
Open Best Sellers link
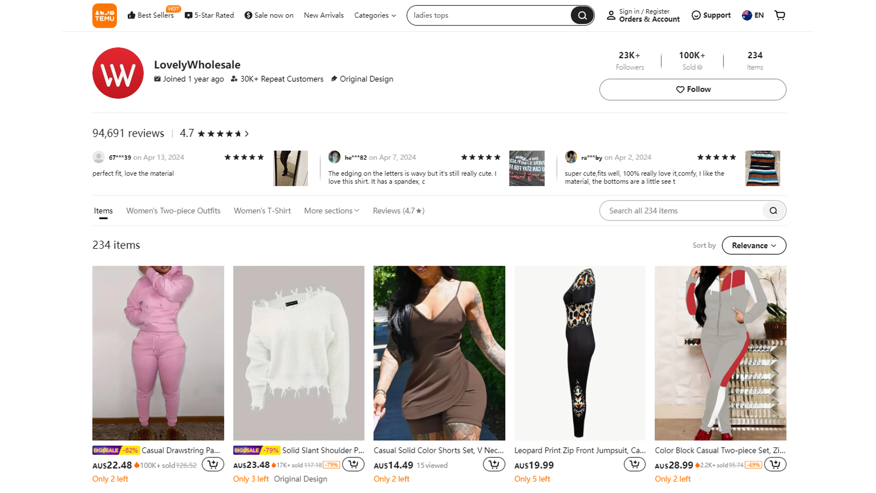point(151,16)
